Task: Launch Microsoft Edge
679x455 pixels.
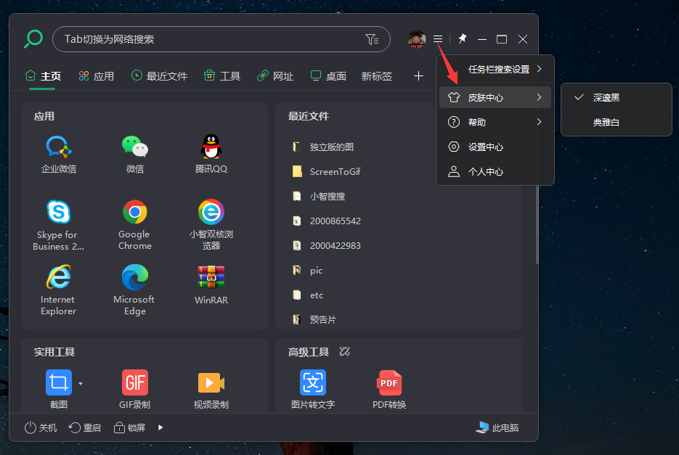Action: (x=134, y=290)
